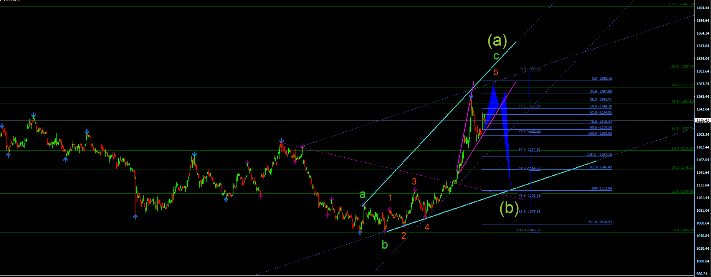Select the green "c" wave label
711x277 pixels.
[496, 56]
